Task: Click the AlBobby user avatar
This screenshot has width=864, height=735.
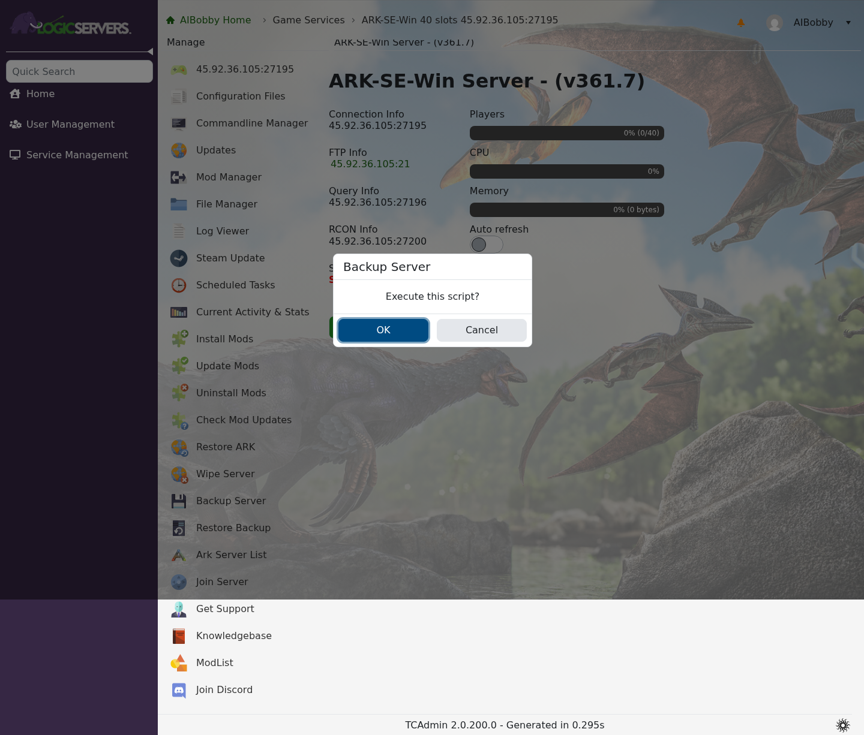Action: point(775,23)
